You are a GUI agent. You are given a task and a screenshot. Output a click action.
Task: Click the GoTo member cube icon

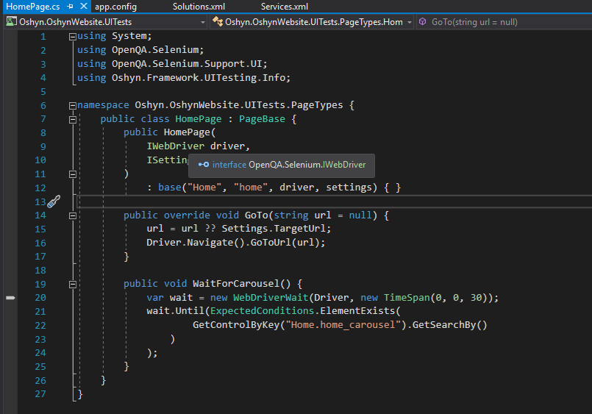click(x=423, y=22)
